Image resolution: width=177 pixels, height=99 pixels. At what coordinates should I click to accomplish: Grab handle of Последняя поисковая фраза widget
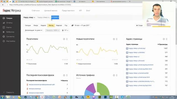tap(67, 75)
